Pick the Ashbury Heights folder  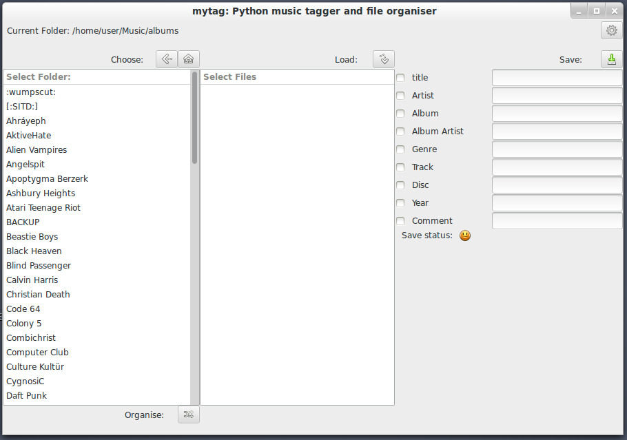[96, 193]
